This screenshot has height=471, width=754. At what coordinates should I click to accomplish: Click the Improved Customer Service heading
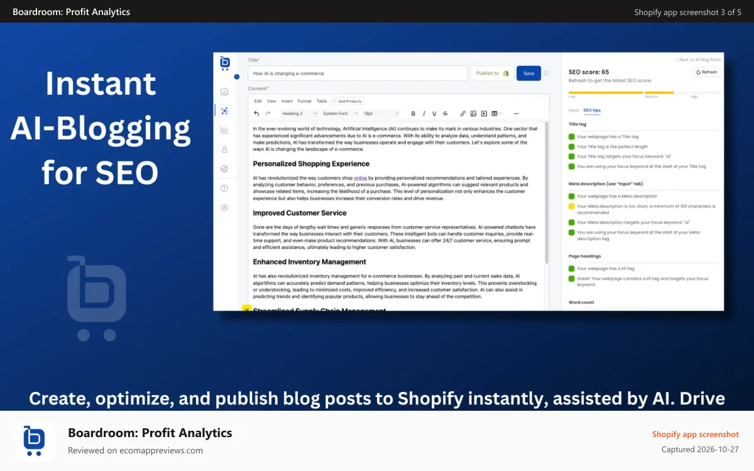click(x=300, y=213)
